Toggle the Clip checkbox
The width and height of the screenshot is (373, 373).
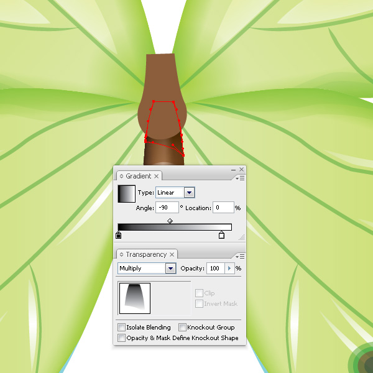[199, 293]
